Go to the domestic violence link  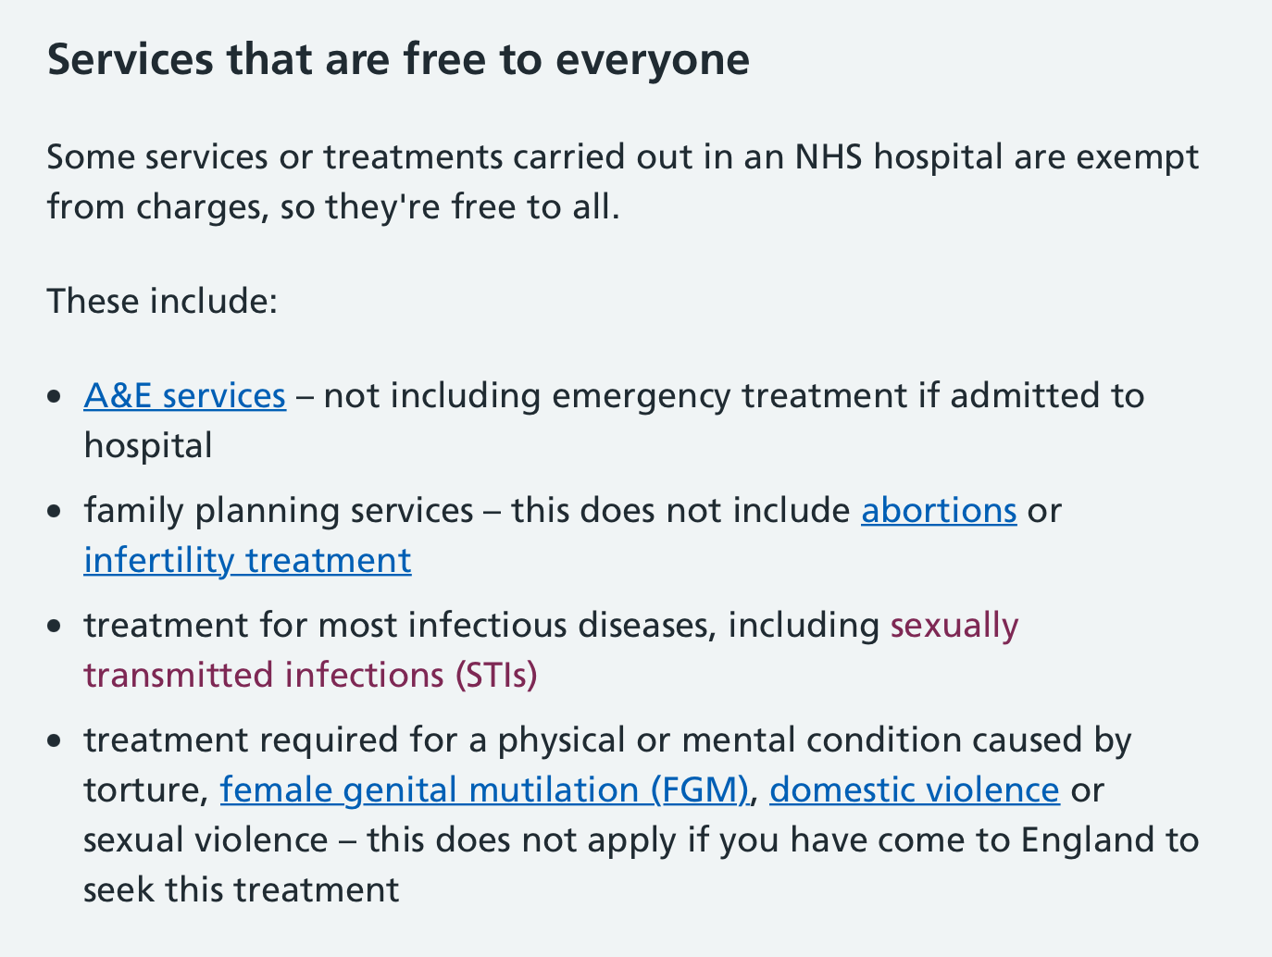(x=914, y=789)
